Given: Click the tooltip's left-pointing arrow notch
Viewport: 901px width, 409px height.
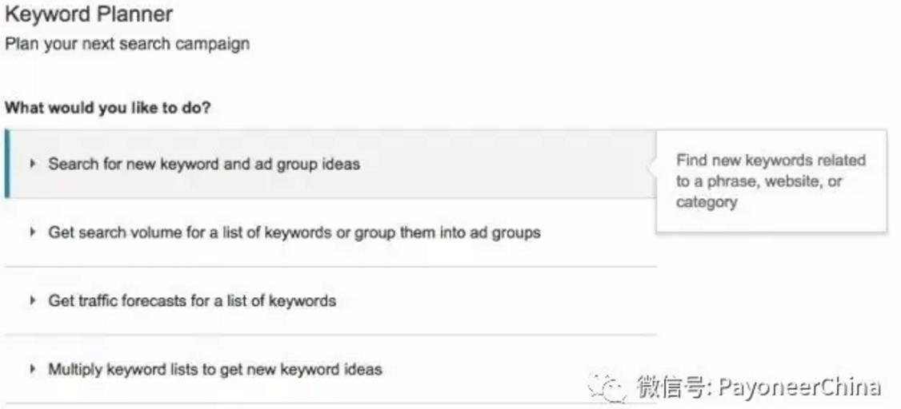Looking at the screenshot, I should point(652,168).
